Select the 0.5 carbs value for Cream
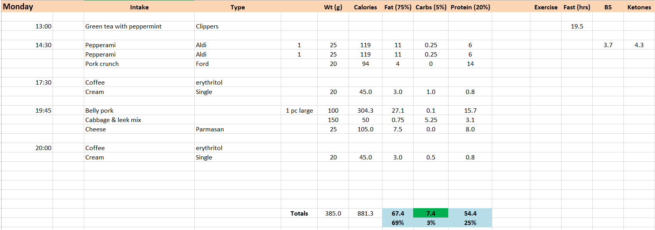 (431, 157)
